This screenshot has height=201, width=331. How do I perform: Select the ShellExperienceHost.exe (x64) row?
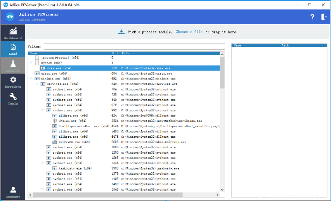pyautogui.click(x=124, y=126)
